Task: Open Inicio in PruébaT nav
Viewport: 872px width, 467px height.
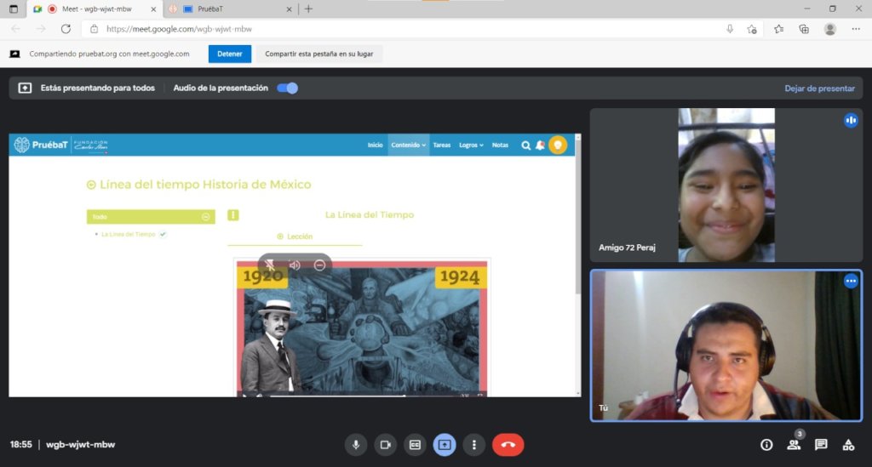Action: coord(376,145)
